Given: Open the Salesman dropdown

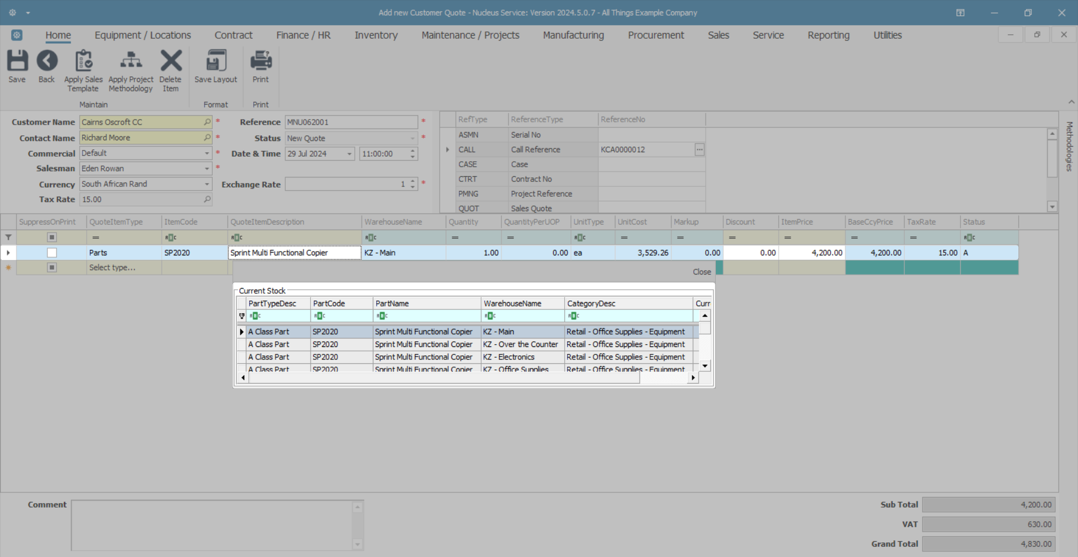Looking at the screenshot, I should pos(207,168).
